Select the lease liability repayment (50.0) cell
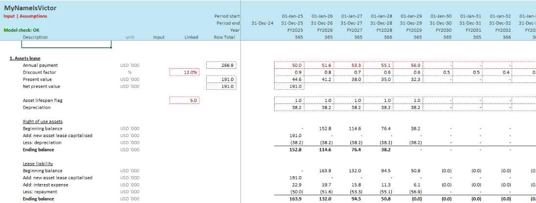Screen dimensions: 536x203 (295, 192)
